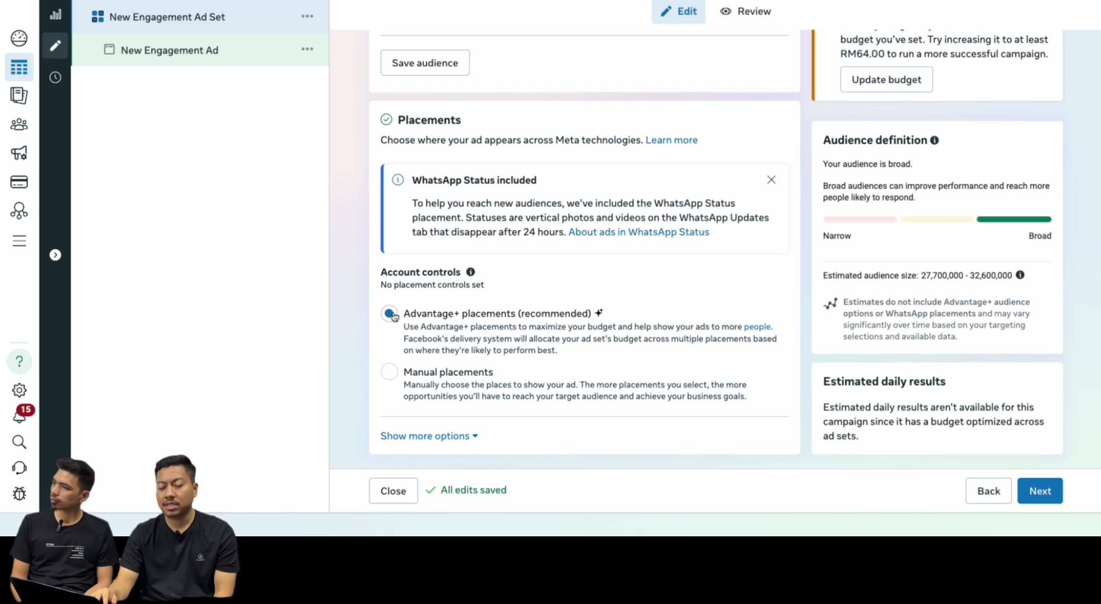Open options menu for New Engagement Ad
This screenshot has height=604, width=1101.
tap(307, 49)
